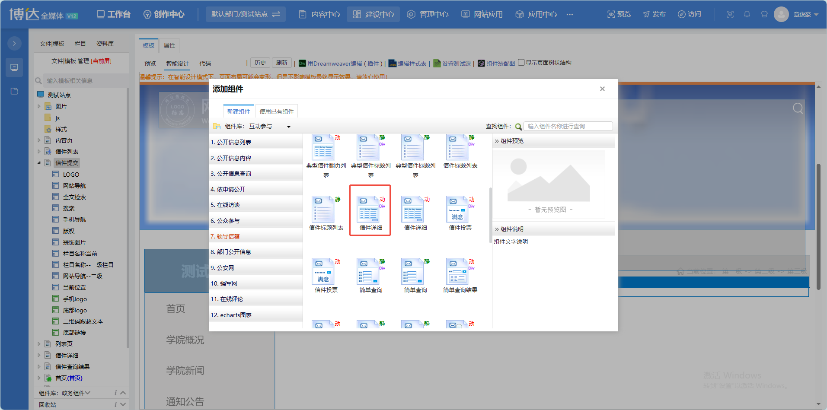Click the notification bell icon in header

747,14
